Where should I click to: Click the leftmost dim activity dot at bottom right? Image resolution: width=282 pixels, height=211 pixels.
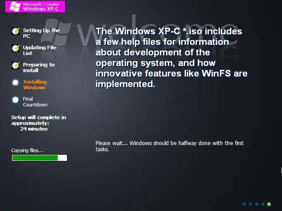coord(244,204)
